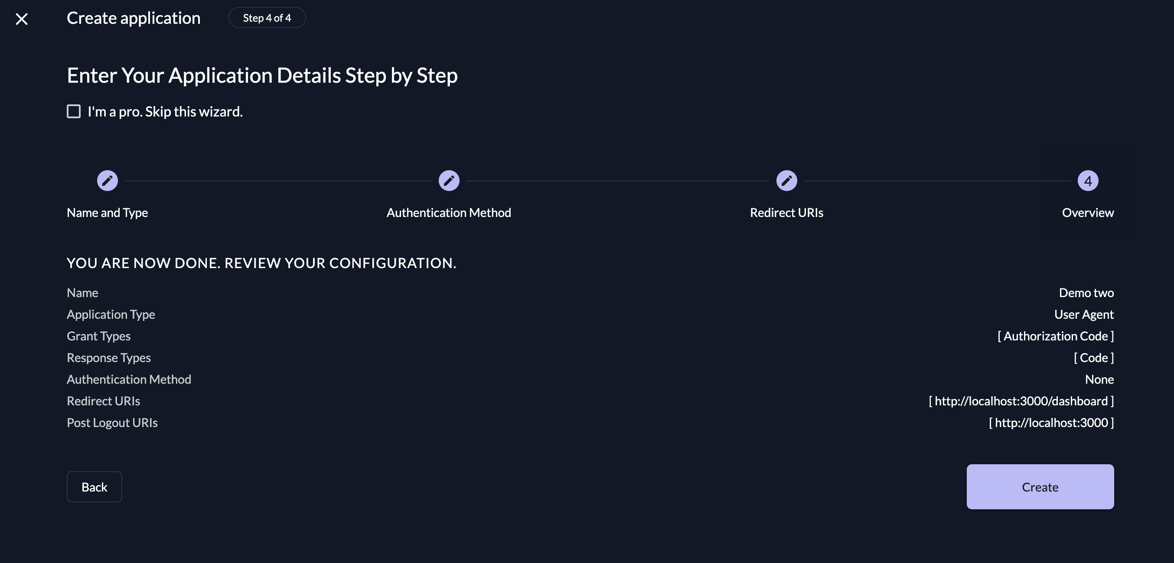Select the Overview tab label
Viewport: 1174px width, 563px height.
tap(1088, 212)
